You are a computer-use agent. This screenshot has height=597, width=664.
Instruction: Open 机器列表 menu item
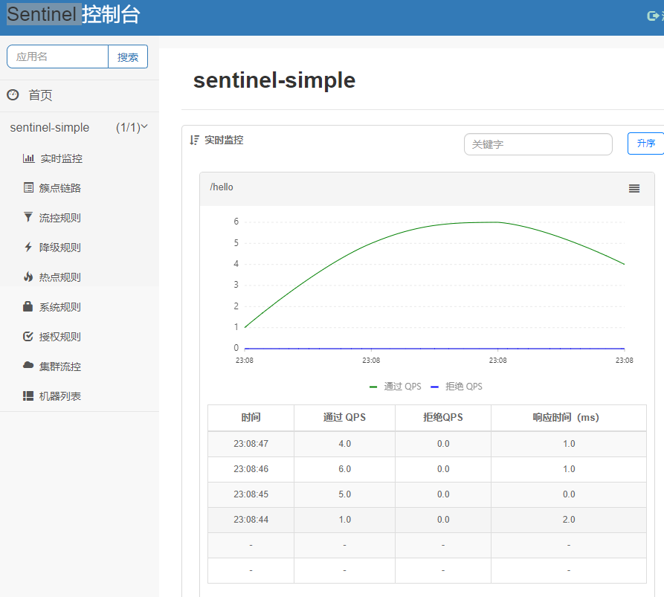coord(60,396)
